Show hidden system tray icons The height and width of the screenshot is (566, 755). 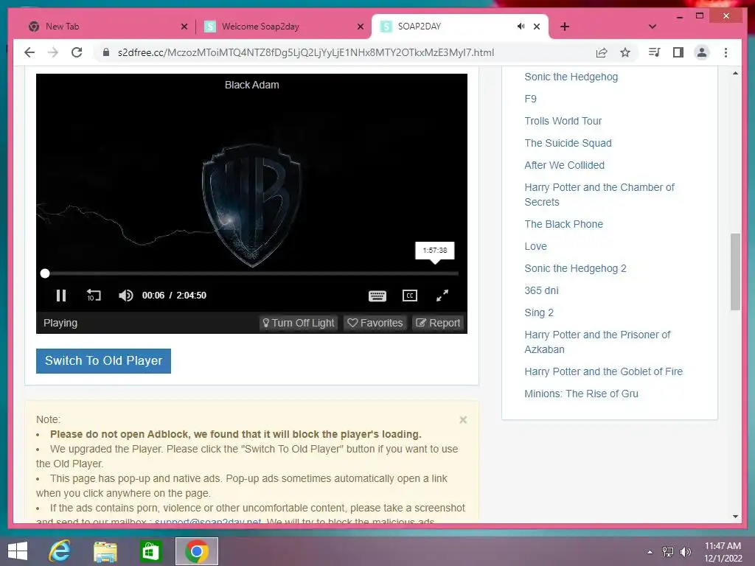[x=650, y=552]
